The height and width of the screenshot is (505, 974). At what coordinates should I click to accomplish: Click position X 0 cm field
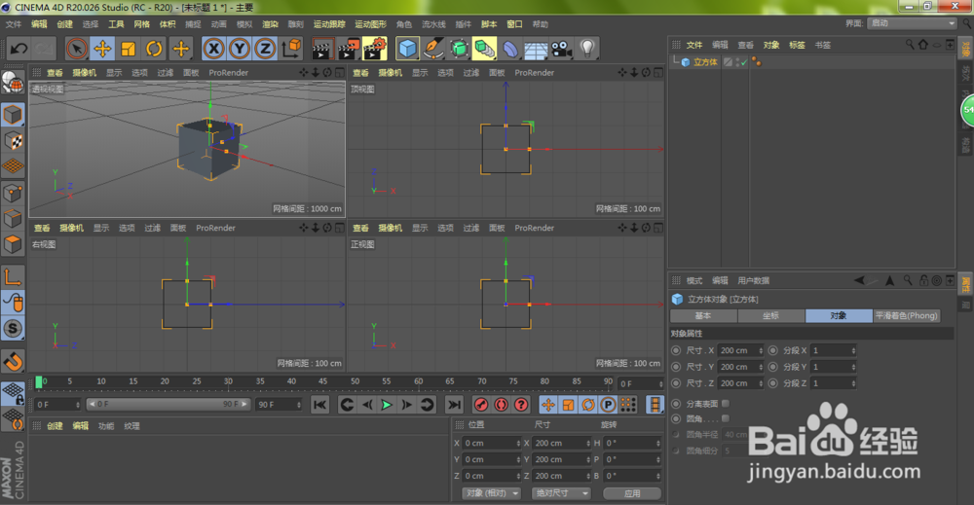coord(491,443)
